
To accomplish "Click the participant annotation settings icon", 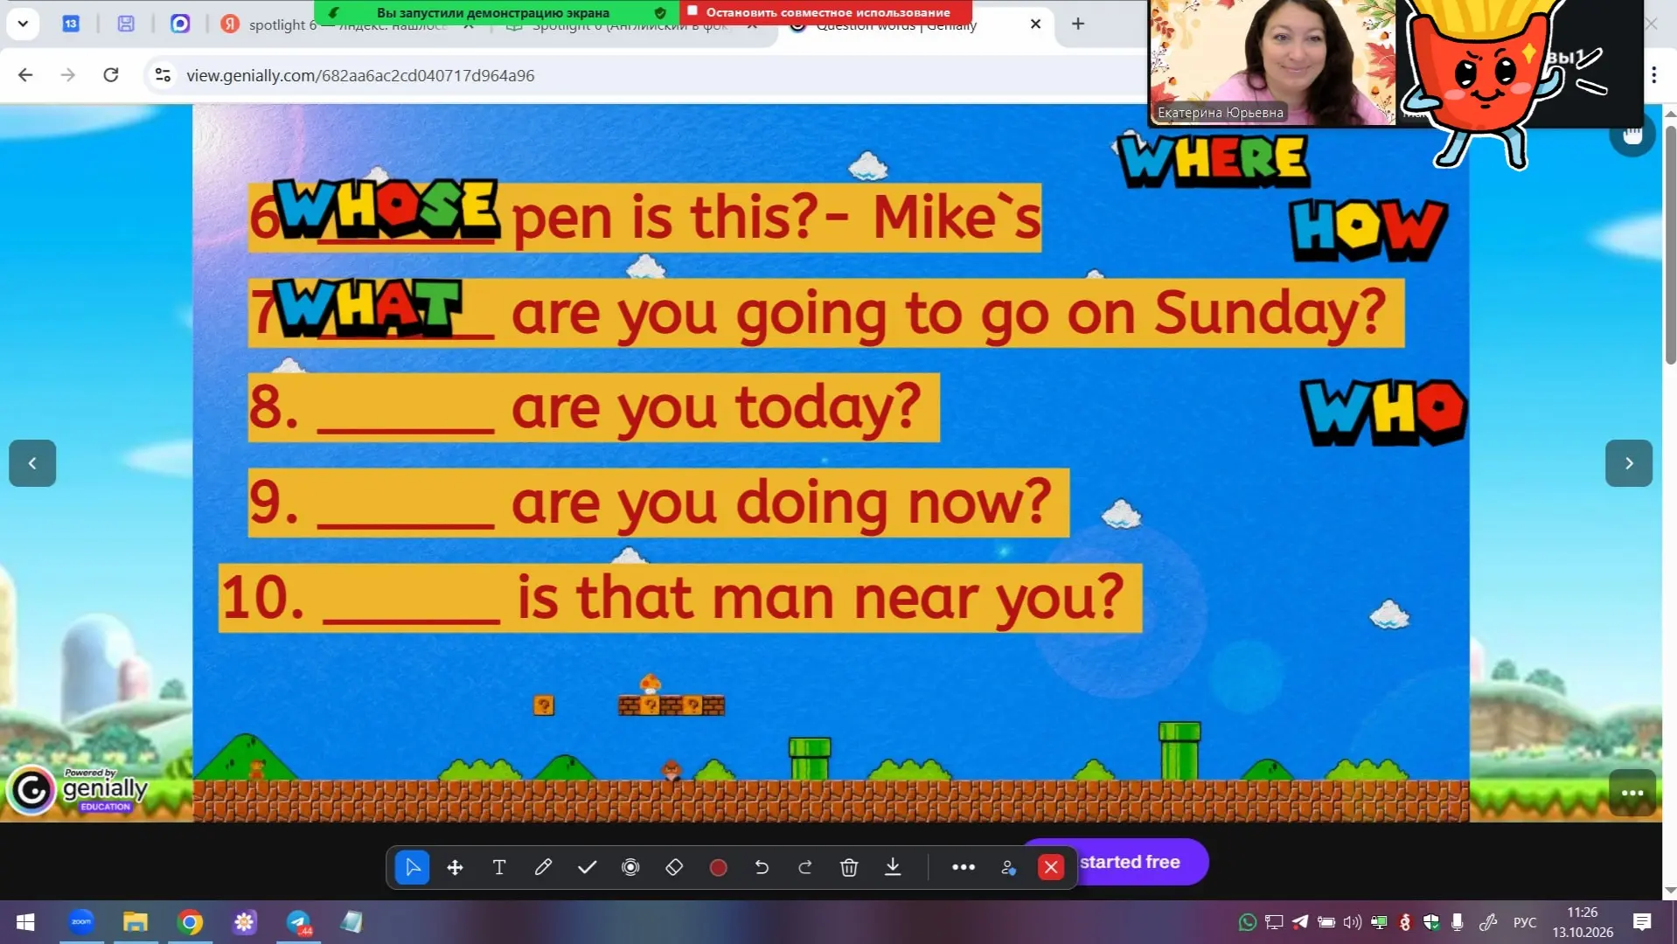I will pos(1008,867).
